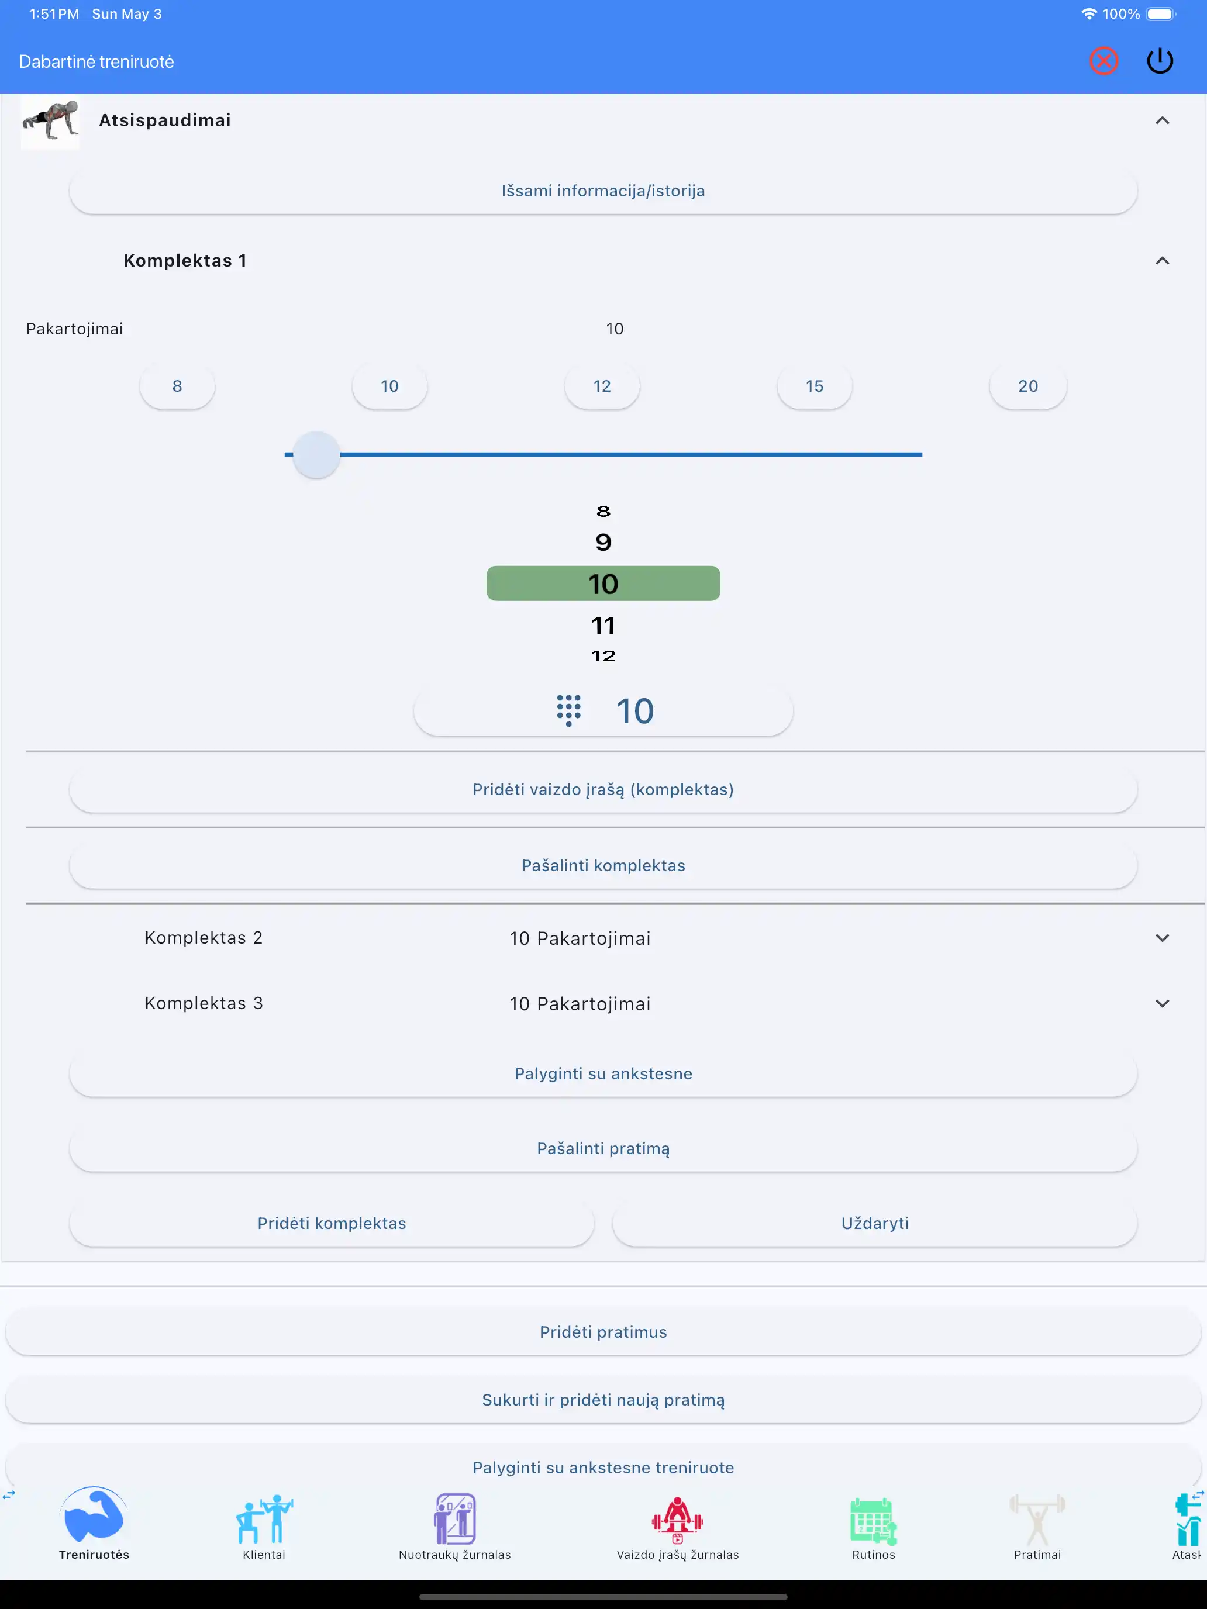Click the repetitions slider handle
This screenshot has height=1609, width=1207.
click(x=316, y=455)
